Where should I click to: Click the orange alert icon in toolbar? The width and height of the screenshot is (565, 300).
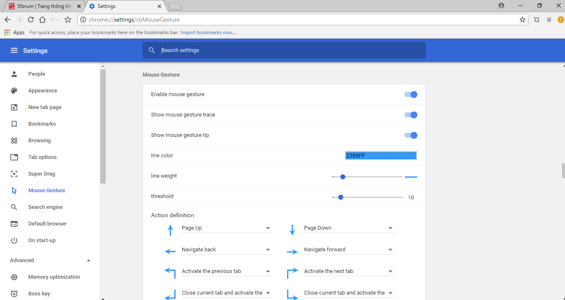click(560, 20)
